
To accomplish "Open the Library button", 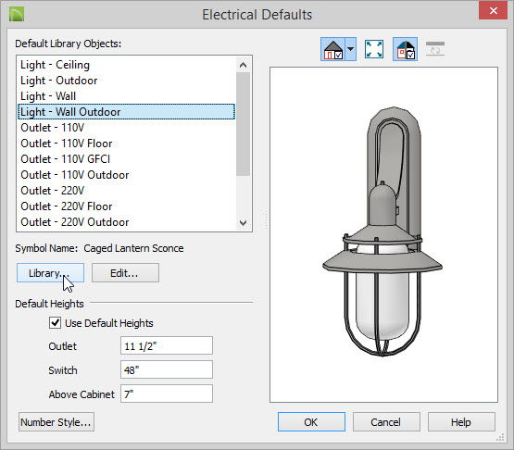I will (x=50, y=273).
